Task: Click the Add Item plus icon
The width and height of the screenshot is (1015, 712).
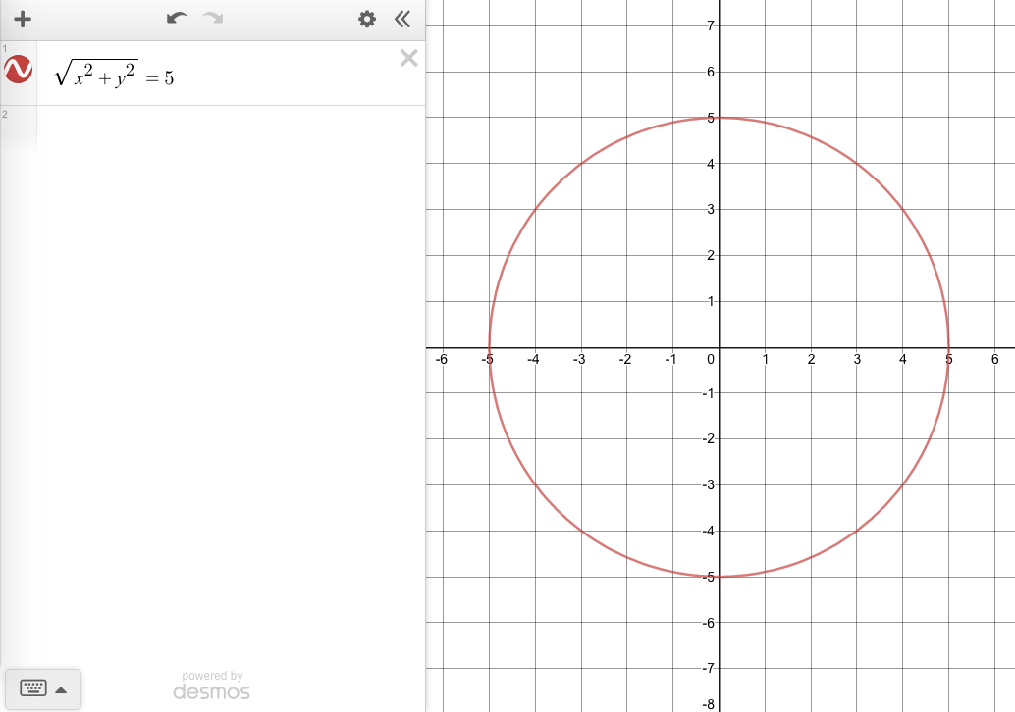Action: point(23,20)
